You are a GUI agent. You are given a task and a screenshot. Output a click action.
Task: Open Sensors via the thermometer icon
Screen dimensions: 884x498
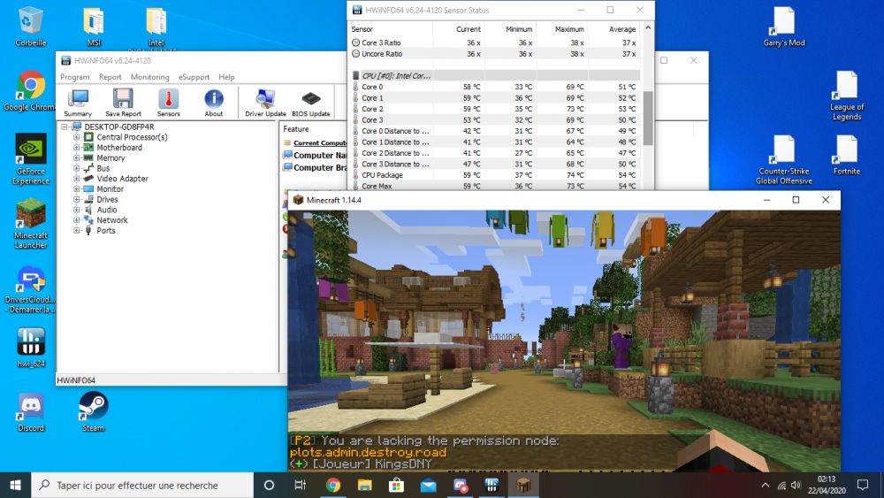point(168,101)
